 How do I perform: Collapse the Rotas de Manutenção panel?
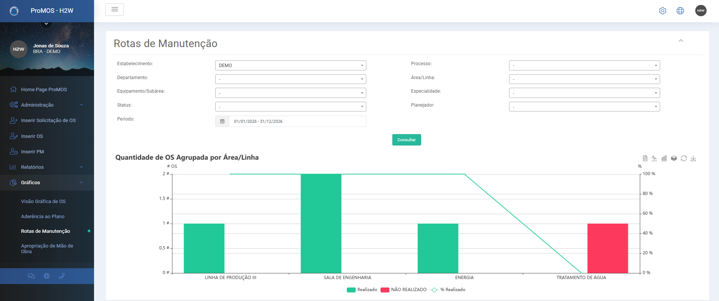(681, 40)
